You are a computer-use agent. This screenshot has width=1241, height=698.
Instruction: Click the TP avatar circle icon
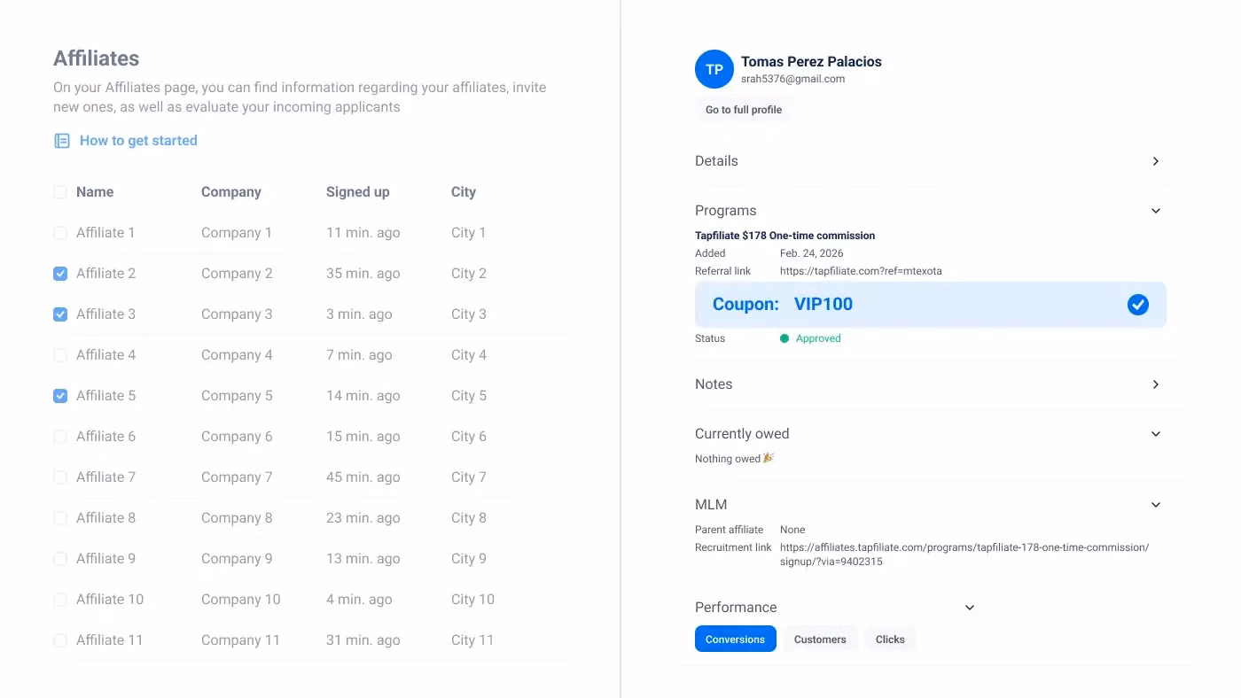pyautogui.click(x=714, y=69)
